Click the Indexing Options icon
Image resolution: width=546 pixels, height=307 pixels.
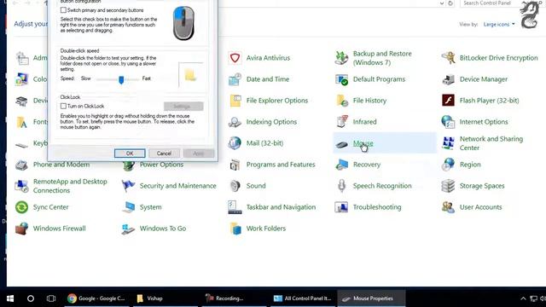pyautogui.click(x=235, y=122)
